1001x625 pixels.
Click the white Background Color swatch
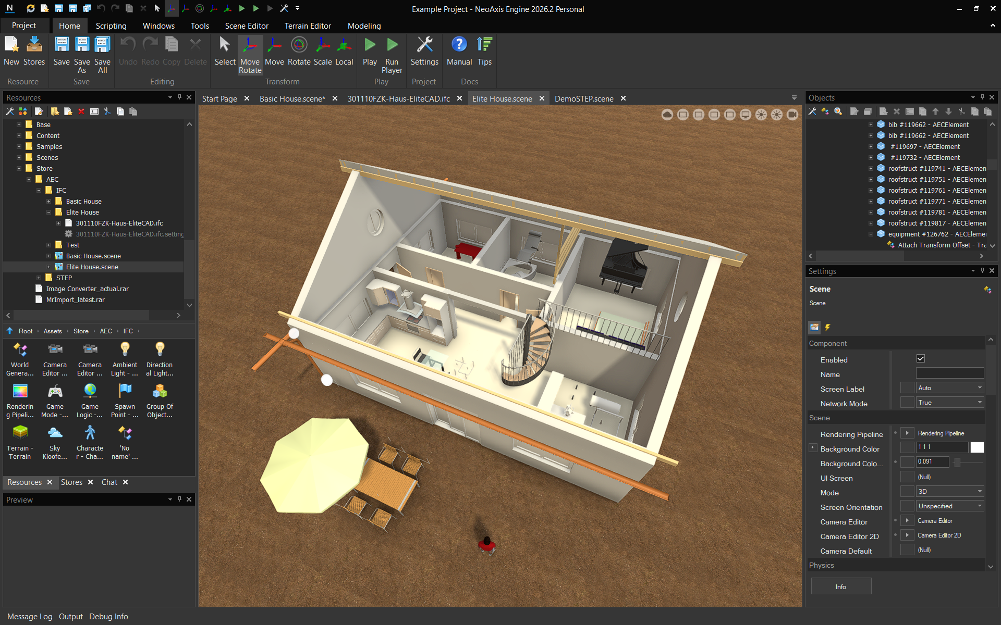[977, 447]
